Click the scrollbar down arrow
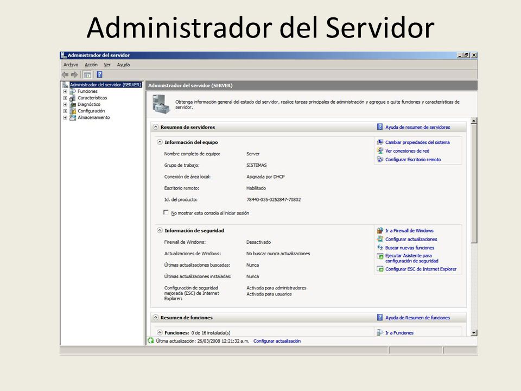Screen dimensions: 521x391 [x=474, y=332]
